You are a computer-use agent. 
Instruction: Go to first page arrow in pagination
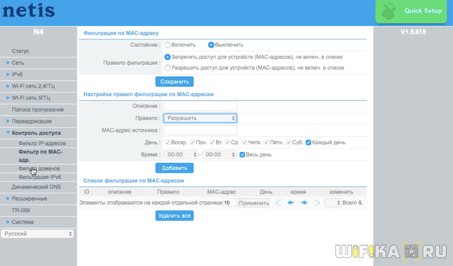coord(278,203)
